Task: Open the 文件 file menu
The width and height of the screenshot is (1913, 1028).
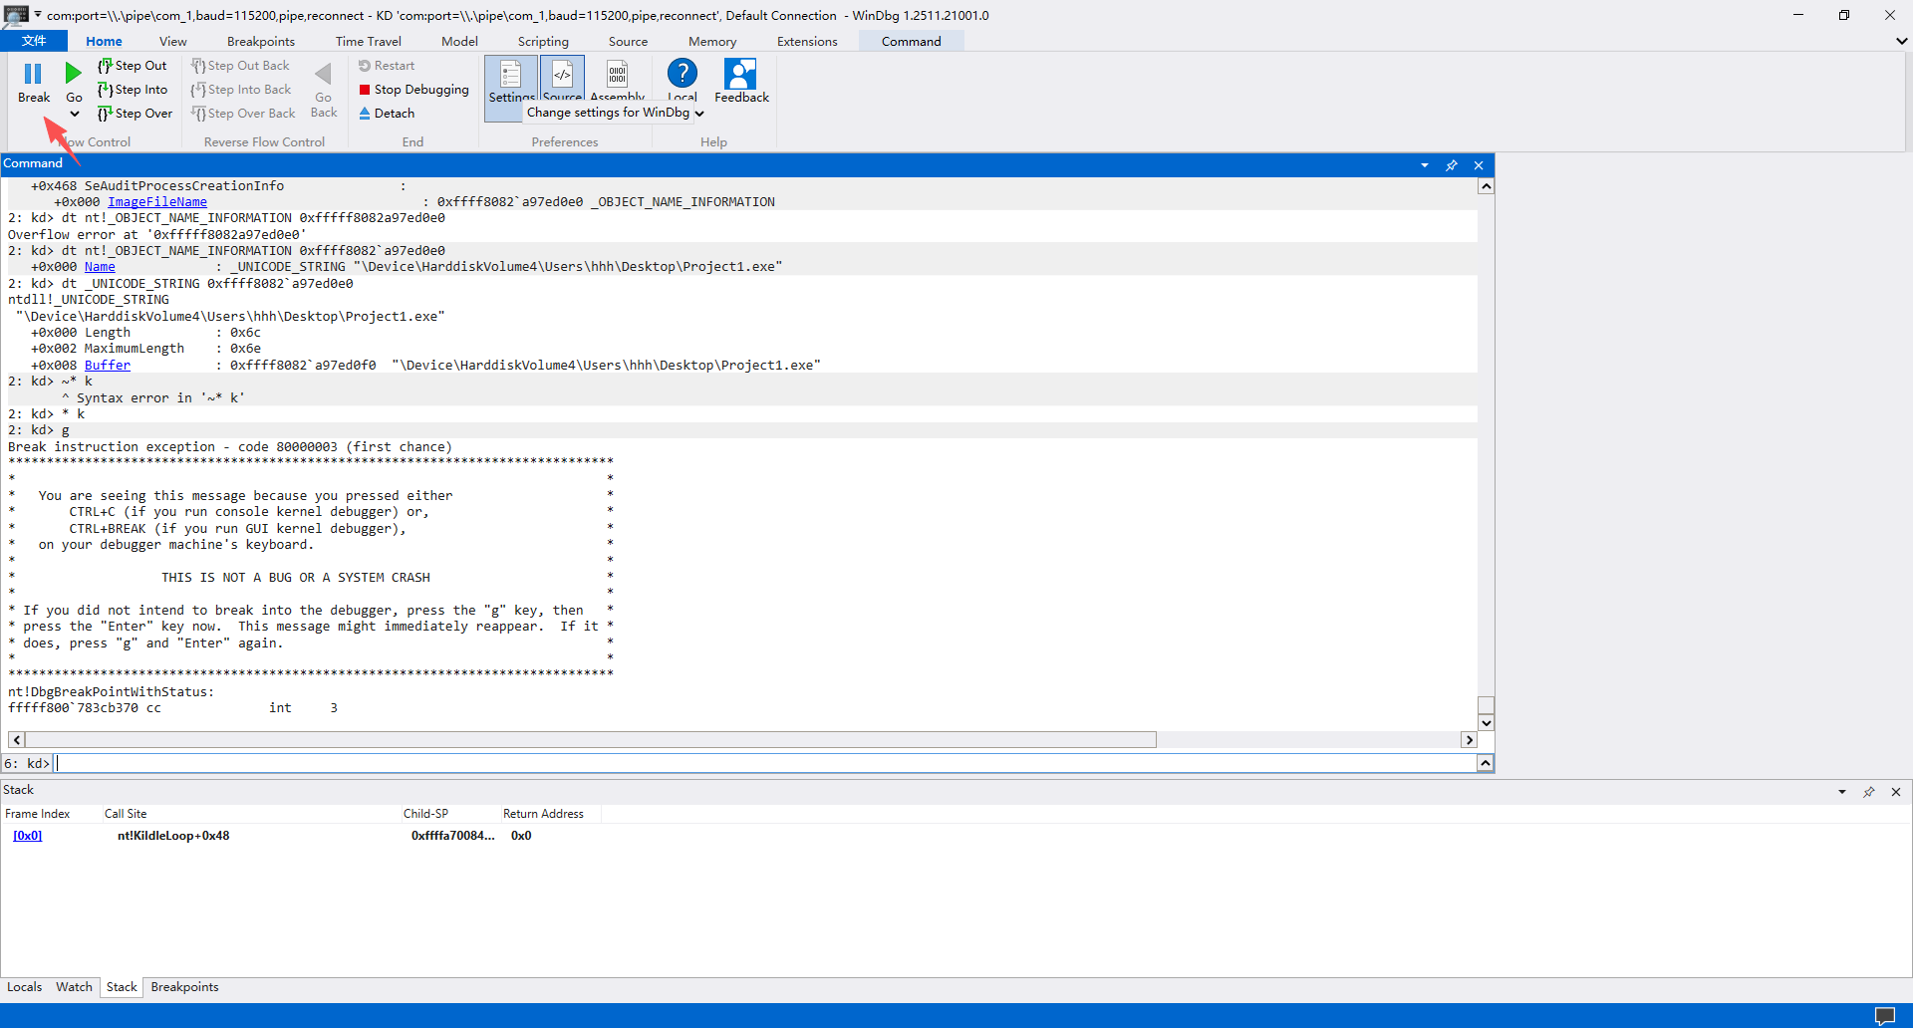Action: (x=34, y=41)
